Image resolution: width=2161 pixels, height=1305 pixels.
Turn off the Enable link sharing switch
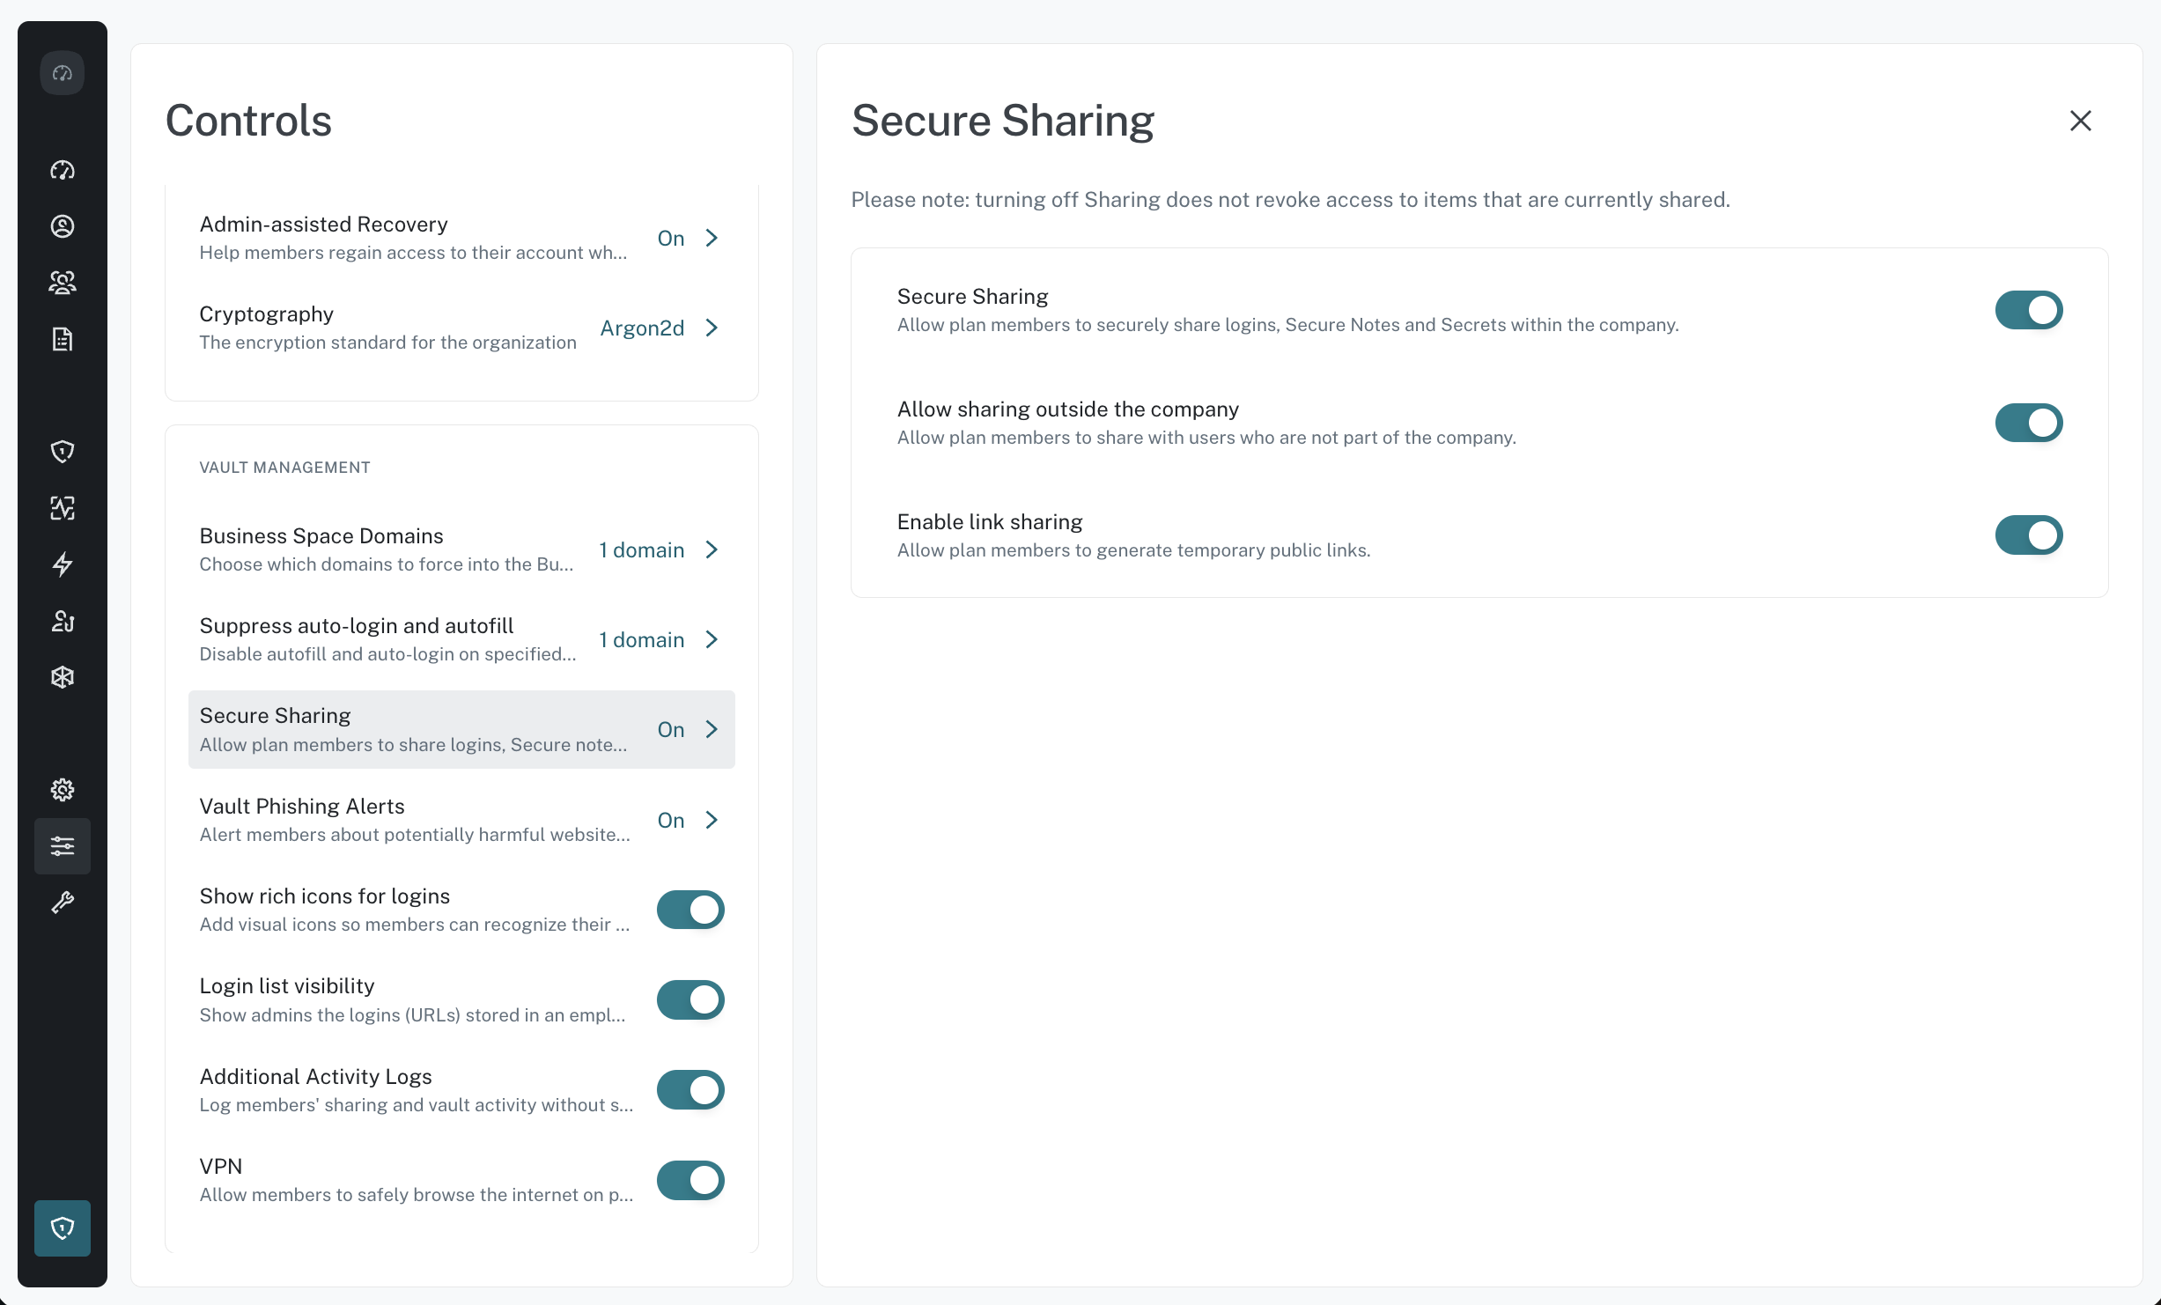(2029, 535)
